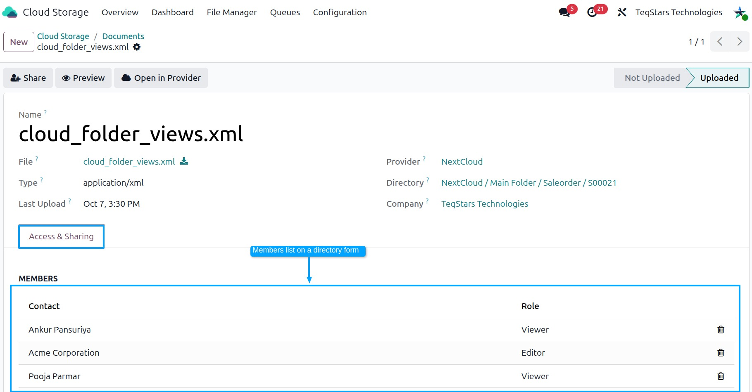Screen dimensions: 752x392
Task: Download the file using the download icon
Action: tap(184, 161)
